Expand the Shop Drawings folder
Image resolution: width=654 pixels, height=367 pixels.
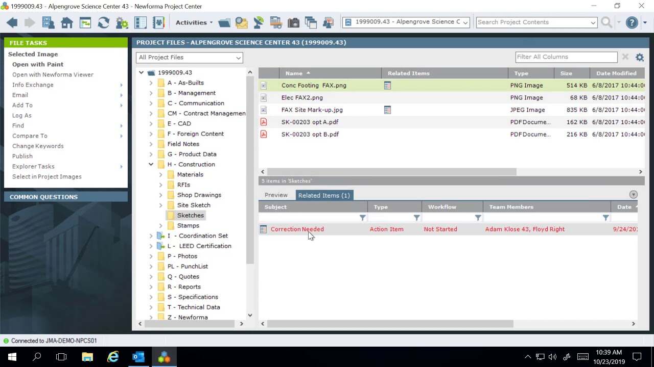pos(160,195)
